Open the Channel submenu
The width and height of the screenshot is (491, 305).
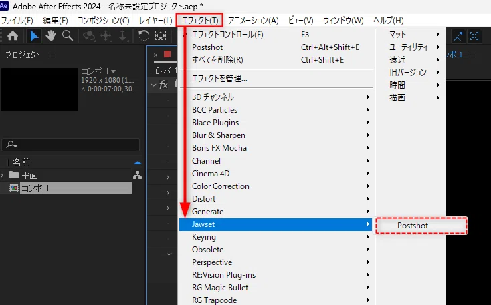point(276,161)
